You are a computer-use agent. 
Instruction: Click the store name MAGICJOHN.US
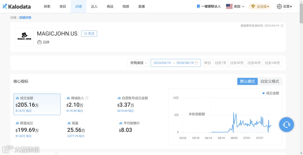coord(57,34)
